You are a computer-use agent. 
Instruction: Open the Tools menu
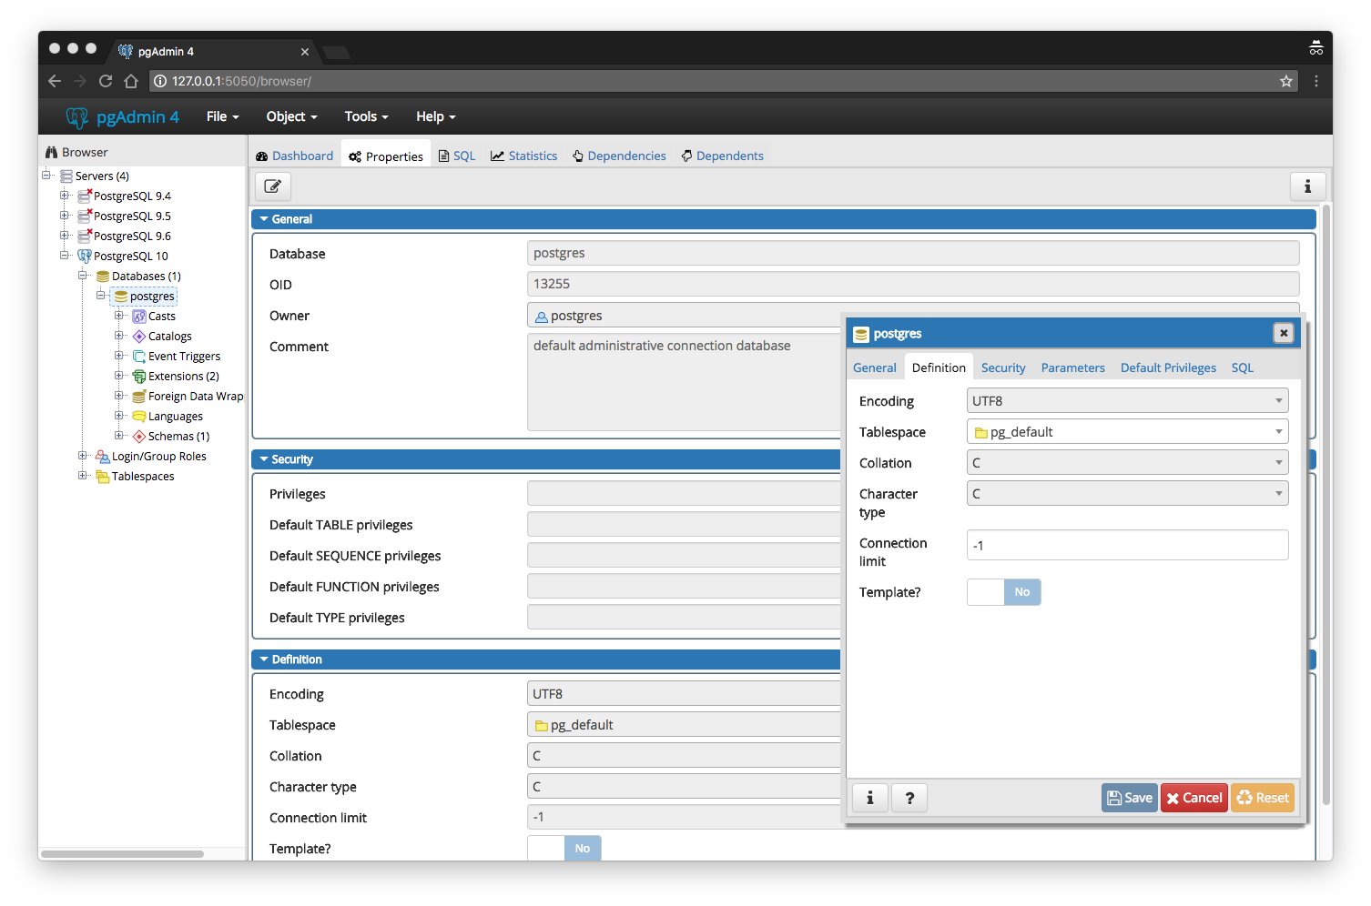pyautogui.click(x=366, y=116)
